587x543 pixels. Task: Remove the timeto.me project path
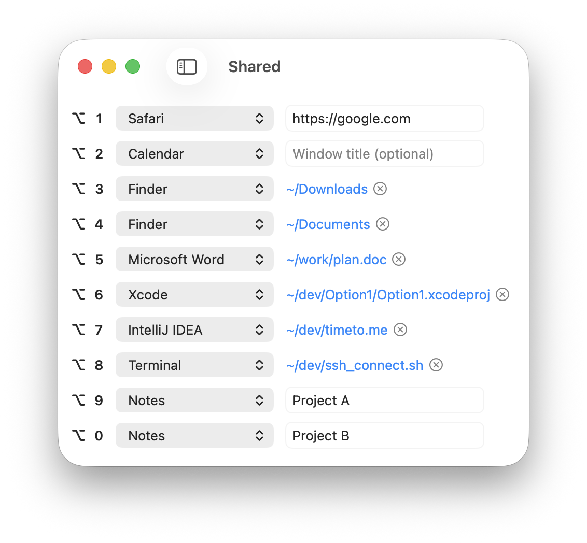click(x=400, y=330)
